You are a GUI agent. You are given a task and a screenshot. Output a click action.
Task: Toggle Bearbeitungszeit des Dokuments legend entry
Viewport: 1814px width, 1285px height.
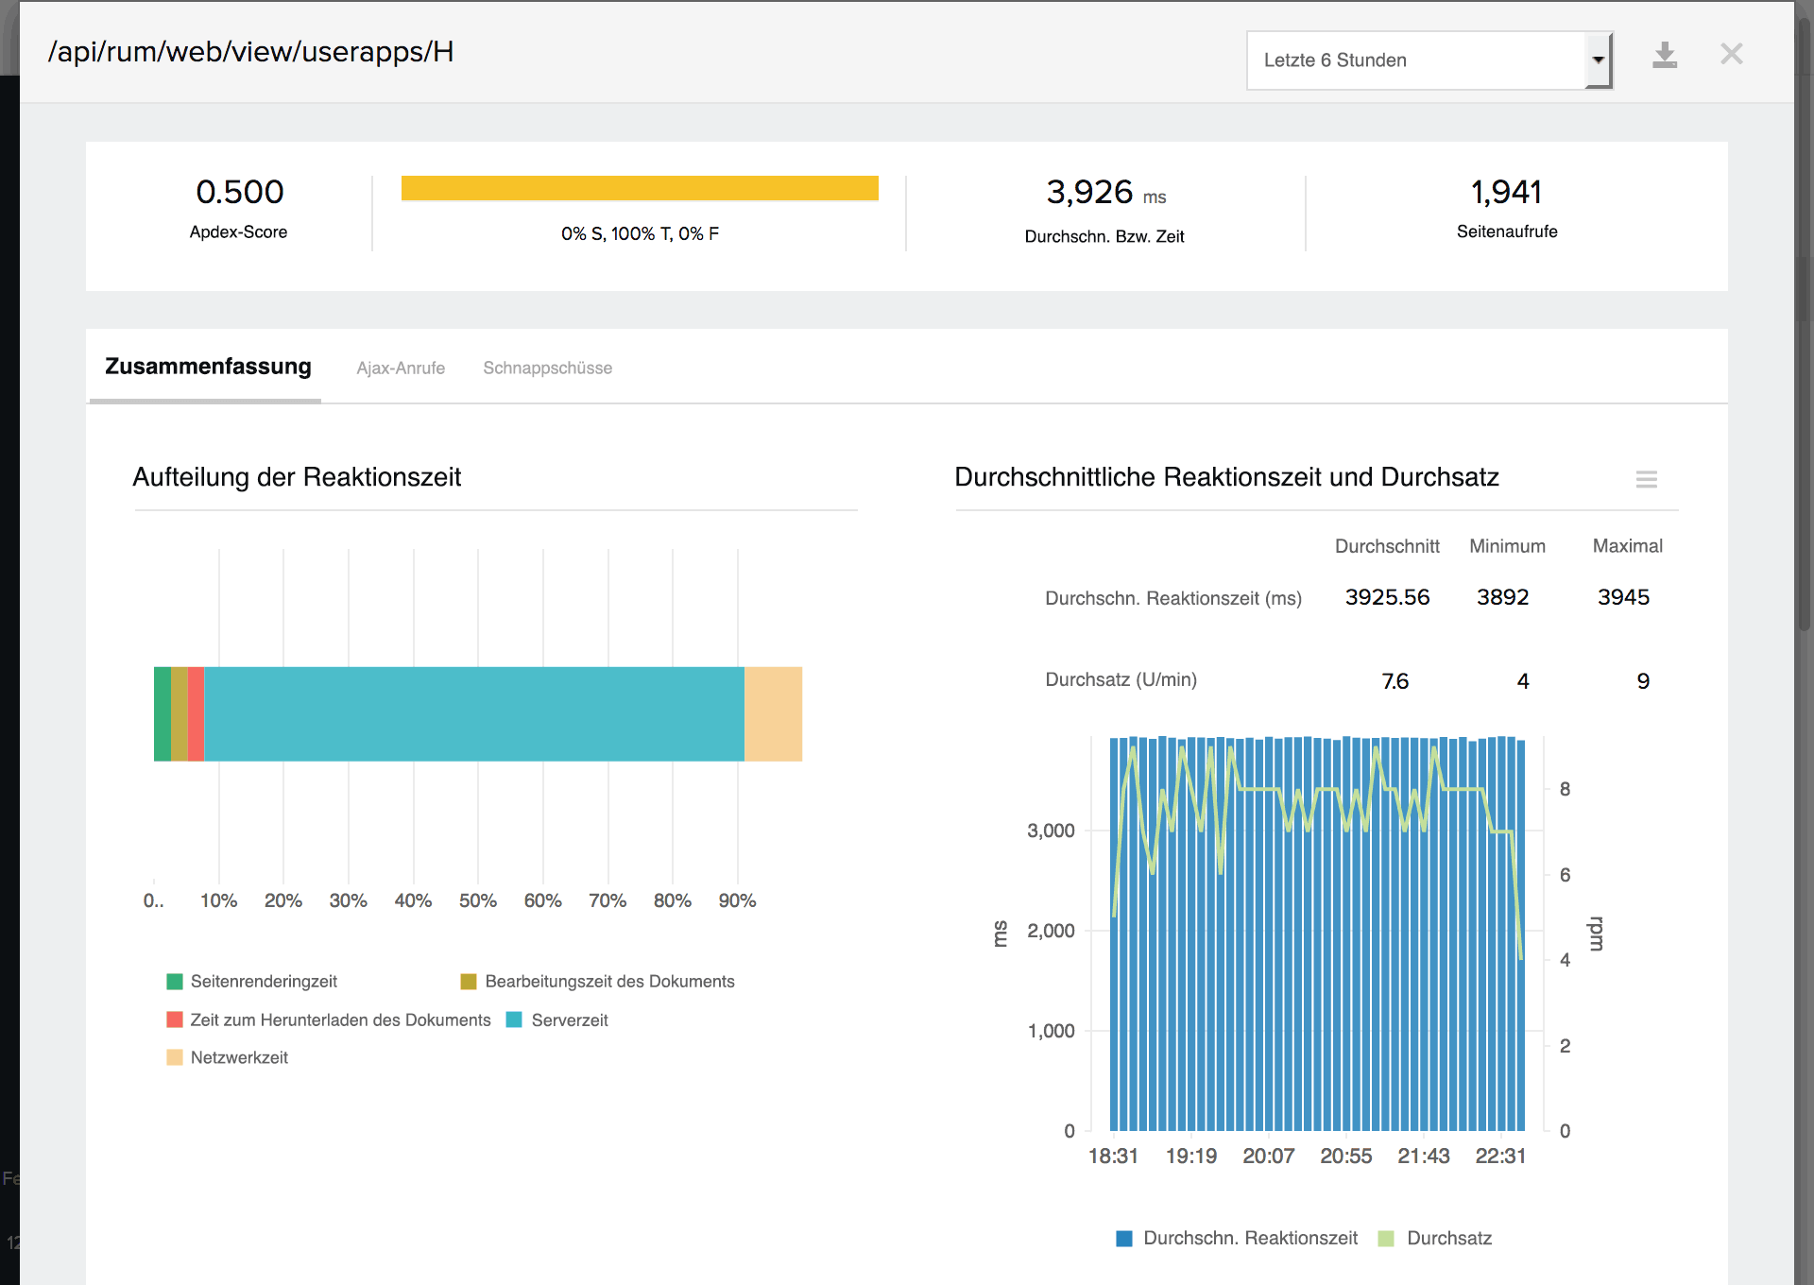click(x=608, y=981)
